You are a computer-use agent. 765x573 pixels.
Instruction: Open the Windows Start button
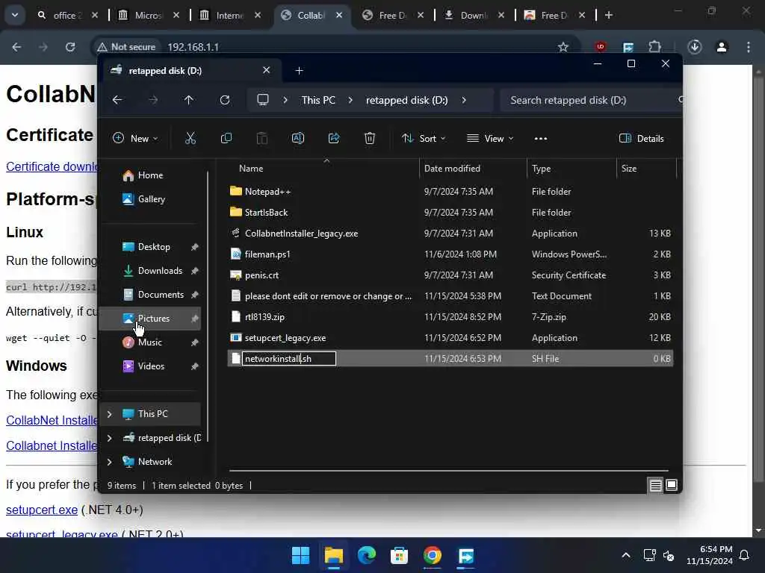coord(300,555)
